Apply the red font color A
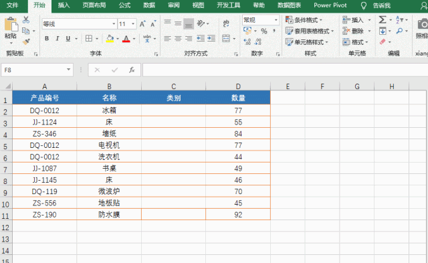The height and width of the screenshot is (263, 428). tap(126, 39)
